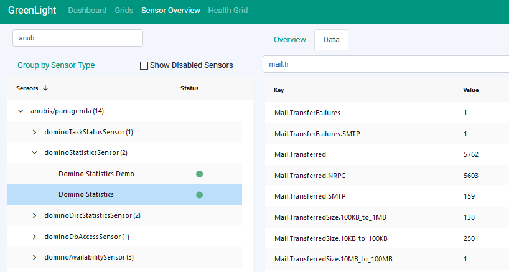
Task: Click green status dot for Domino Statistics
Action: click(x=199, y=195)
